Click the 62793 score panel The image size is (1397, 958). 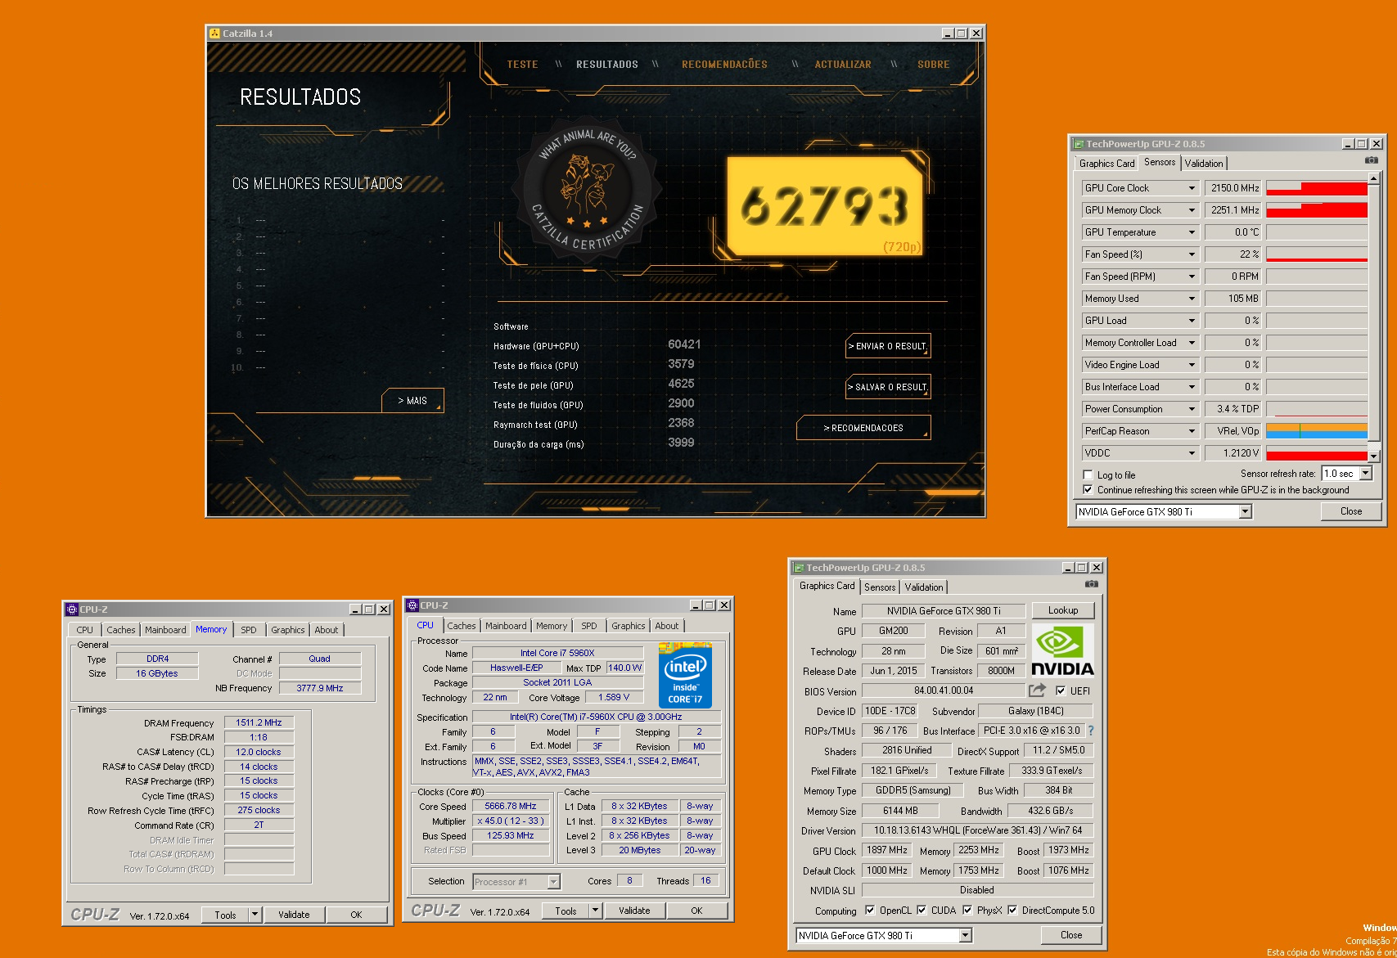[x=825, y=206]
